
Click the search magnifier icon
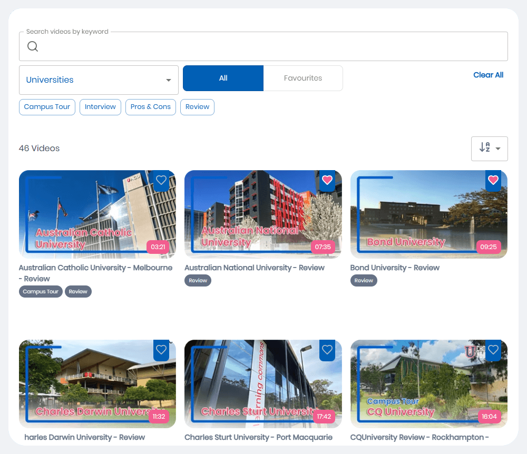33,46
